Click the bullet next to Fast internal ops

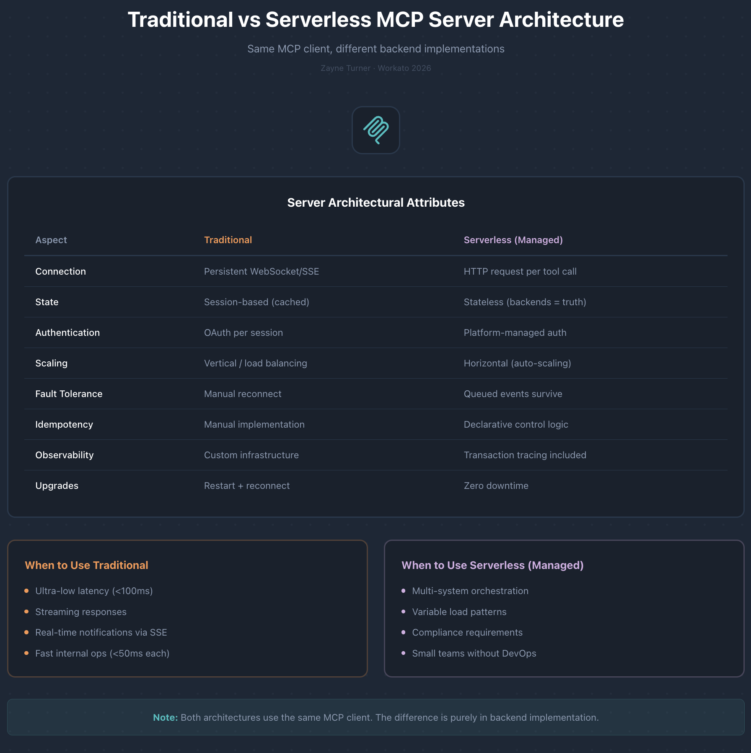click(x=26, y=653)
